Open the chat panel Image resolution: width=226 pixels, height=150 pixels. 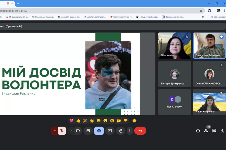pos(214,131)
